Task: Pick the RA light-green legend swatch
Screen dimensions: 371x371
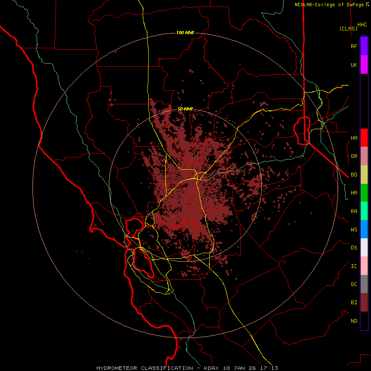Action: [364, 211]
